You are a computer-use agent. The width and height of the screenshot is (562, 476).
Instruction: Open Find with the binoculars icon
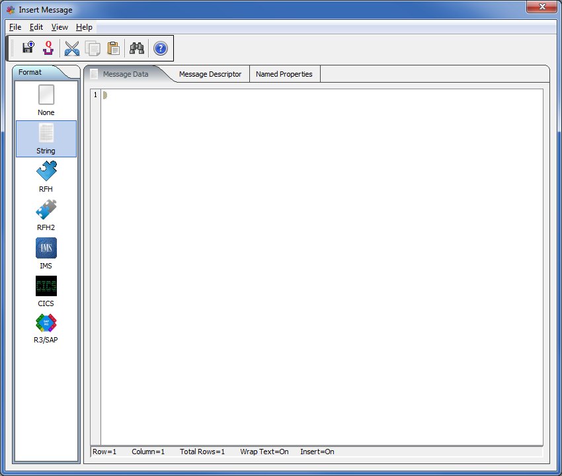pos(137,48)
